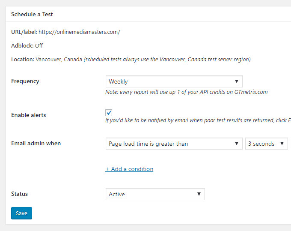Click the arrow on the Page load time dropdown
This screenshot has width=291, height=231.
(x=236, y=144)
